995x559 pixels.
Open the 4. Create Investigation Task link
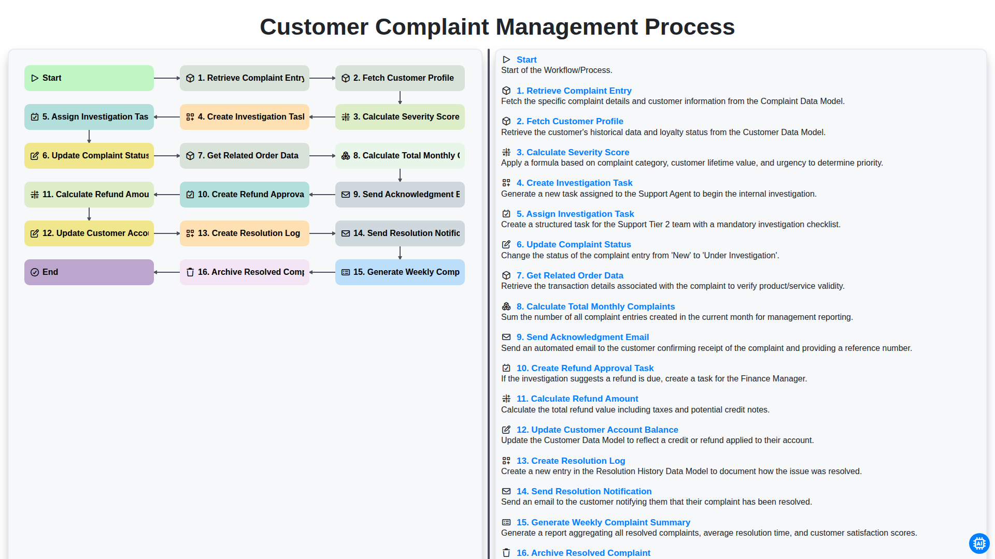coord(574,183)
